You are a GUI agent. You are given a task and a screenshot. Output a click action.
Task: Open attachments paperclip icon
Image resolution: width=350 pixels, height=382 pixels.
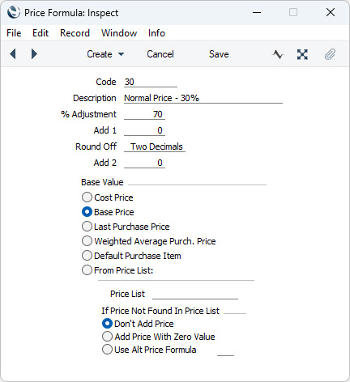330,54
